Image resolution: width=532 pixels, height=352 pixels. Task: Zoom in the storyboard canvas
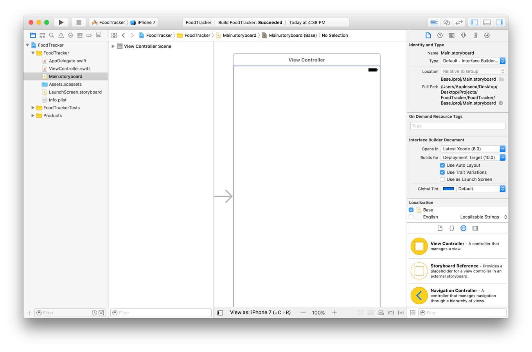click(334, 313)
